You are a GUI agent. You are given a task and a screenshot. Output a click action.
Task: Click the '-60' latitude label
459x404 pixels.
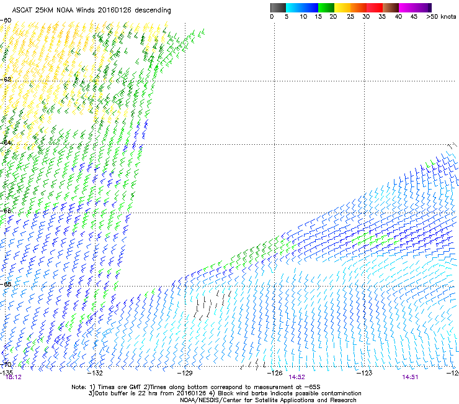click(6, 21)
